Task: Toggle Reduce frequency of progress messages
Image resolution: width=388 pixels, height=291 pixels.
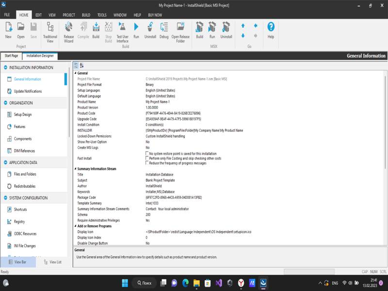Action: point(147,163)
